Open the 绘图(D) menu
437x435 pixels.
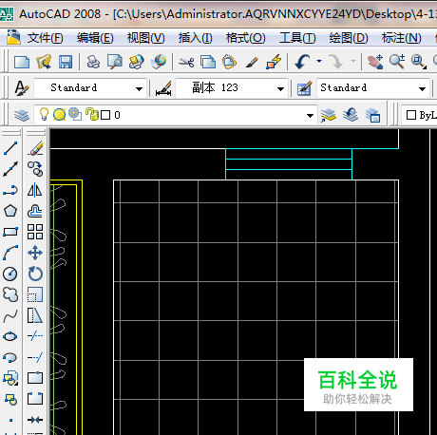click(x=349, y=38)
